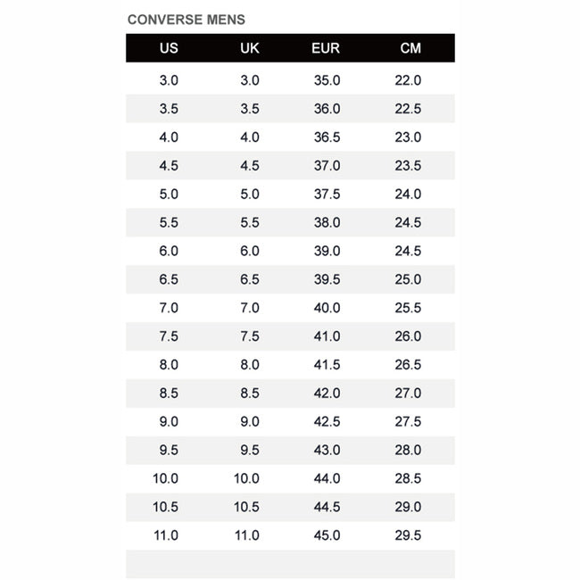580x580 pixels.
Task: Click CM value 27.0 cell
Action: pyautogui.click(x=408, y=394)
